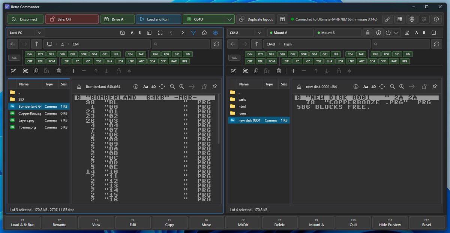The height and width of the screenshot is (233, 450).
Task: Click the F7 MkDir function key button
Action: (243, 223)
